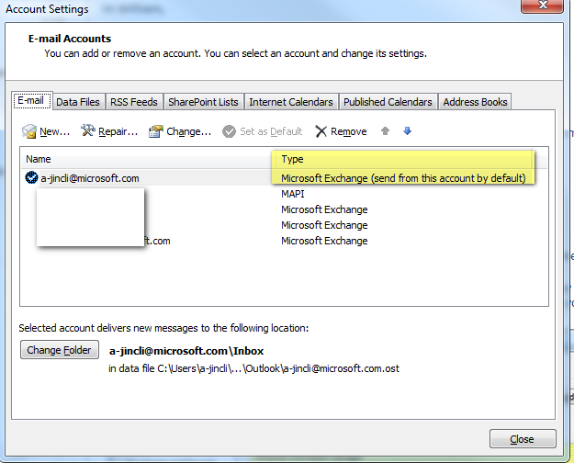574x463 pixels.
Task: Switch to SharePoint Lists tab
Action: (203, 102)
